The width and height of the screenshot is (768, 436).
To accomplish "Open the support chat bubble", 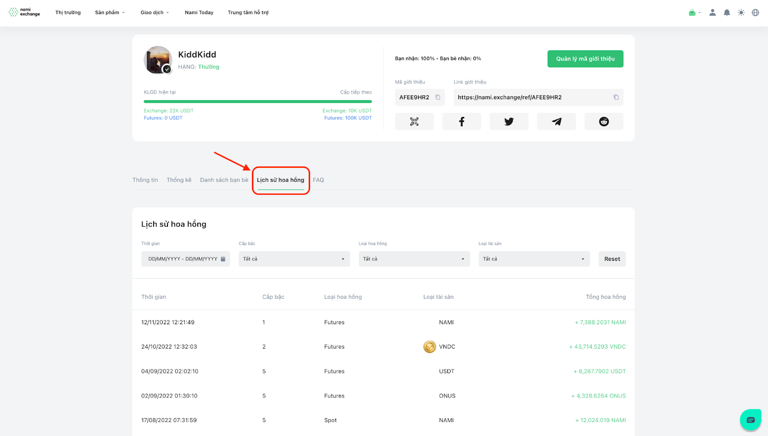I will pyautogui.click(x=751, y=420).
